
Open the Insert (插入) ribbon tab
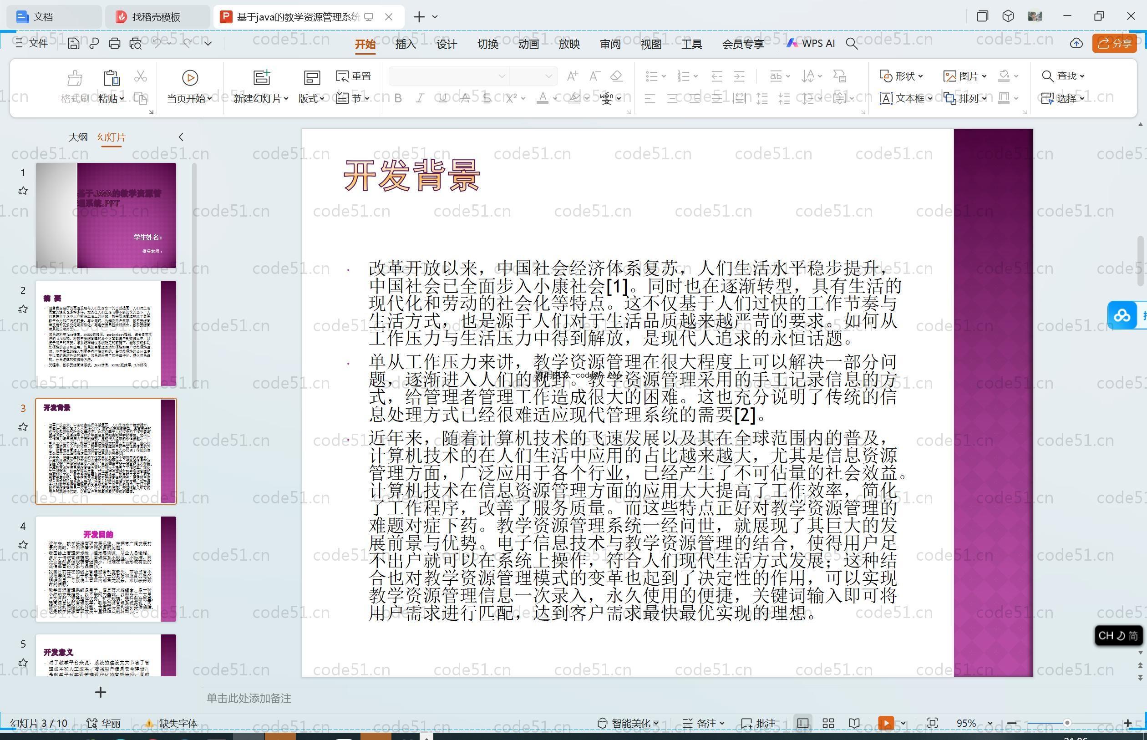tap(406, 44)
